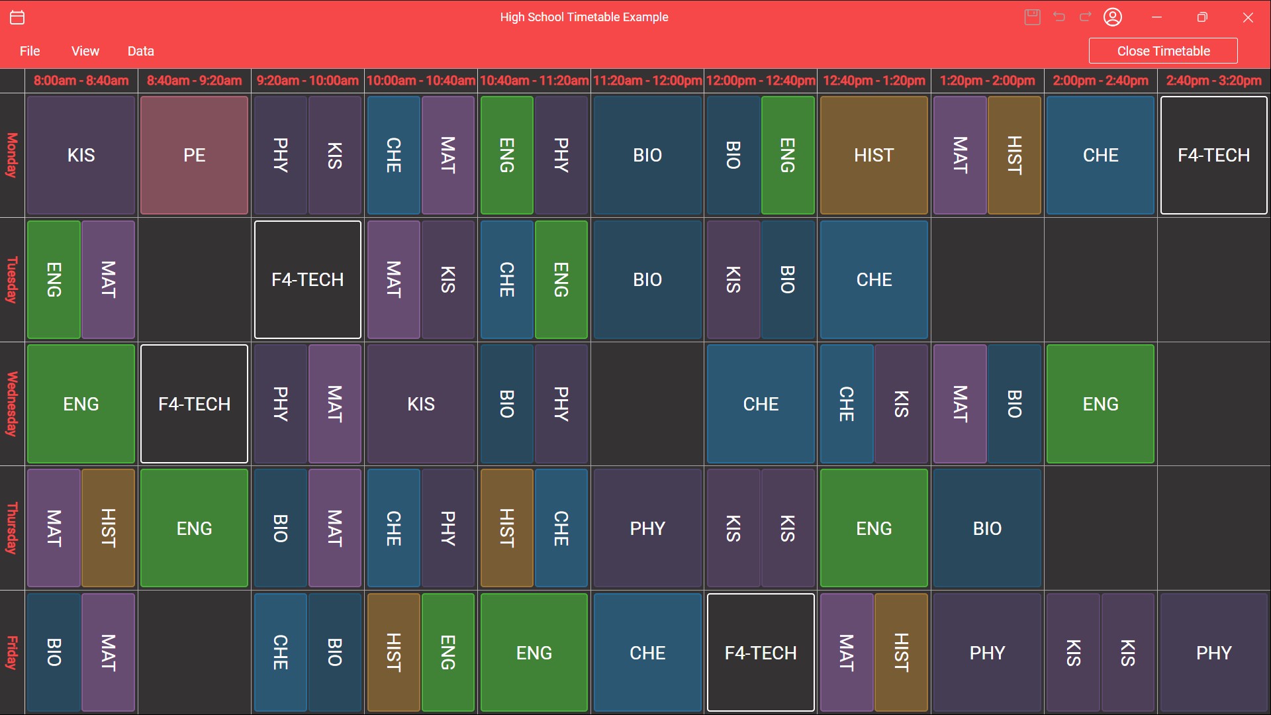Click the Tuesday row header
The width and height of the screenshot is (1271, 715).
click(12, 279)
